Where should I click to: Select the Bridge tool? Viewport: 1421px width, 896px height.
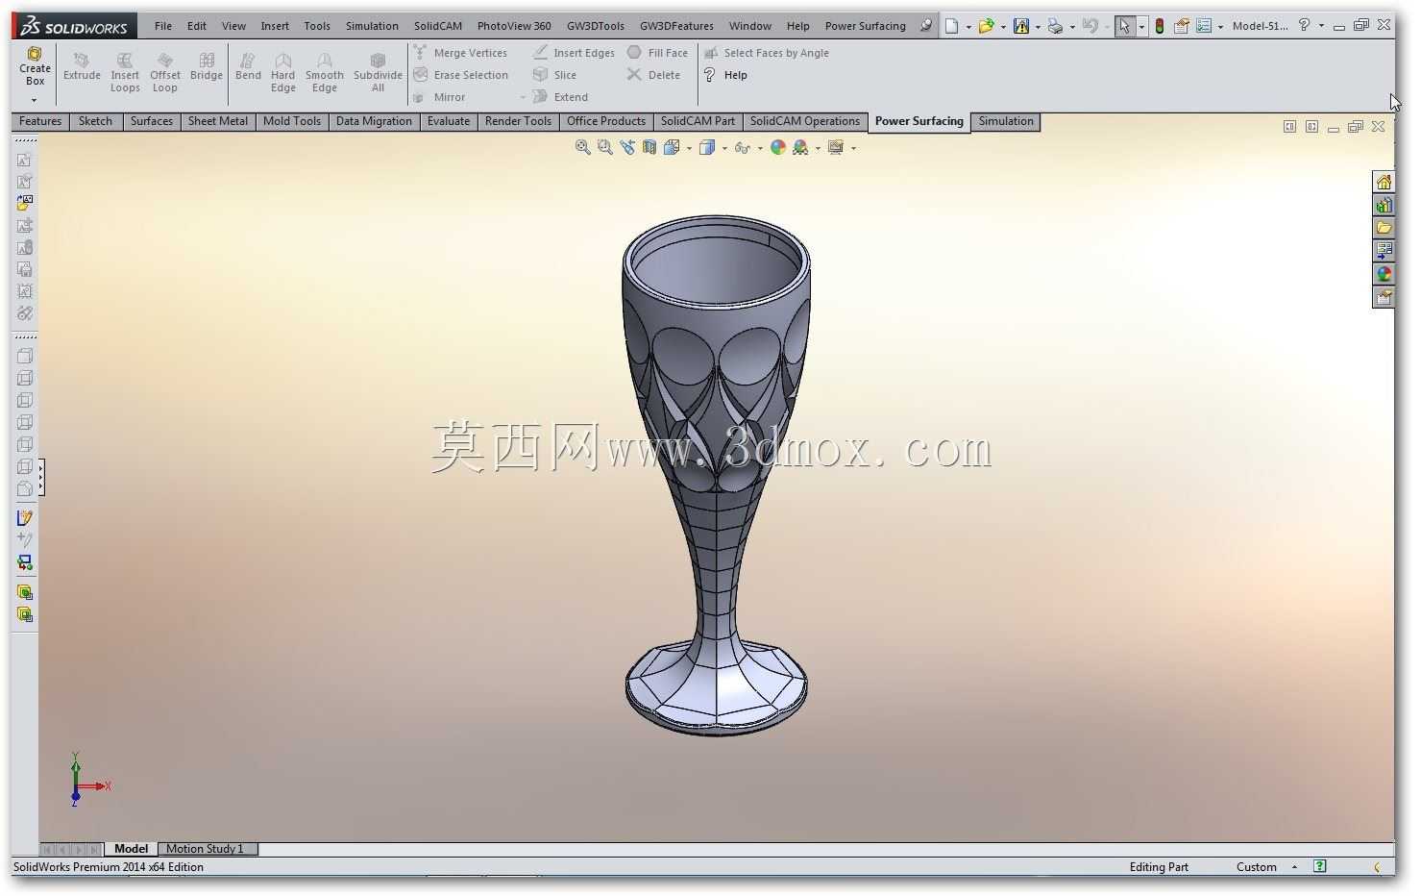click(x=207, y=66)
